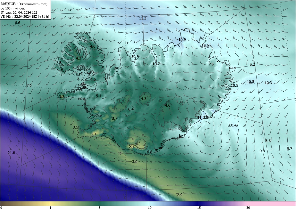Viewport: 296px width, 210px height.
Task: Click the 0 label on the color scale
Action: pyautogui.click(x=1, y=208)
